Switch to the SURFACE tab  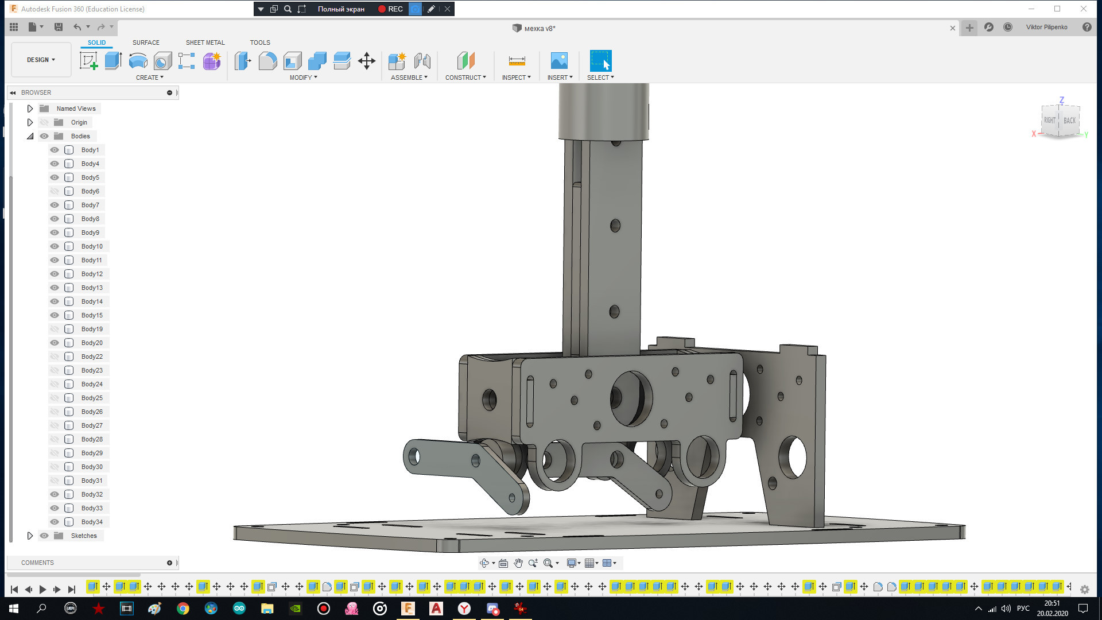click(146, 42)
